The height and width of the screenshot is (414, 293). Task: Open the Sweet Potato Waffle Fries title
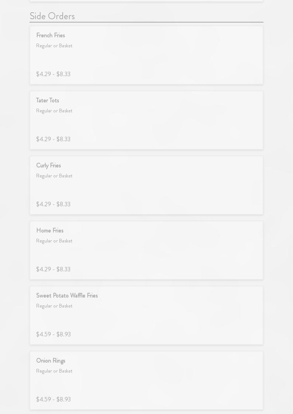[x=67, y=296]
